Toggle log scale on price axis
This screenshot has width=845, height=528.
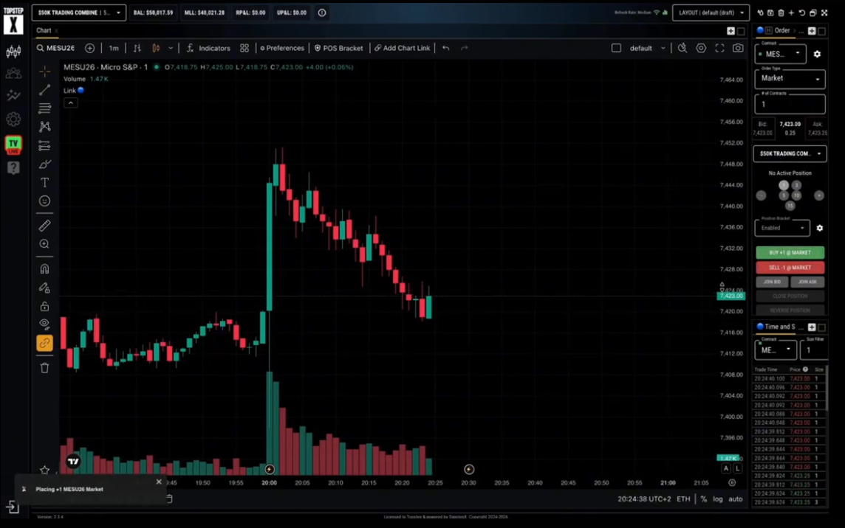[x=718, y=499]
